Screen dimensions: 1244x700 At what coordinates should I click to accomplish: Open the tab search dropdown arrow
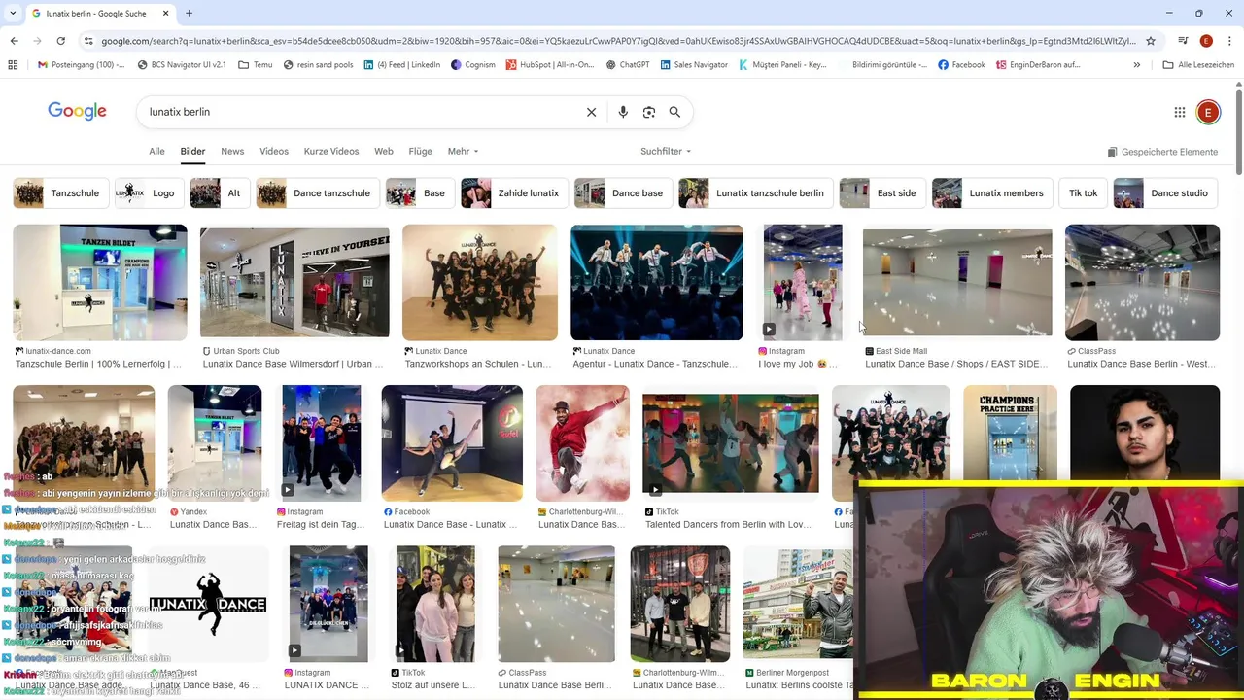point(13,14)
